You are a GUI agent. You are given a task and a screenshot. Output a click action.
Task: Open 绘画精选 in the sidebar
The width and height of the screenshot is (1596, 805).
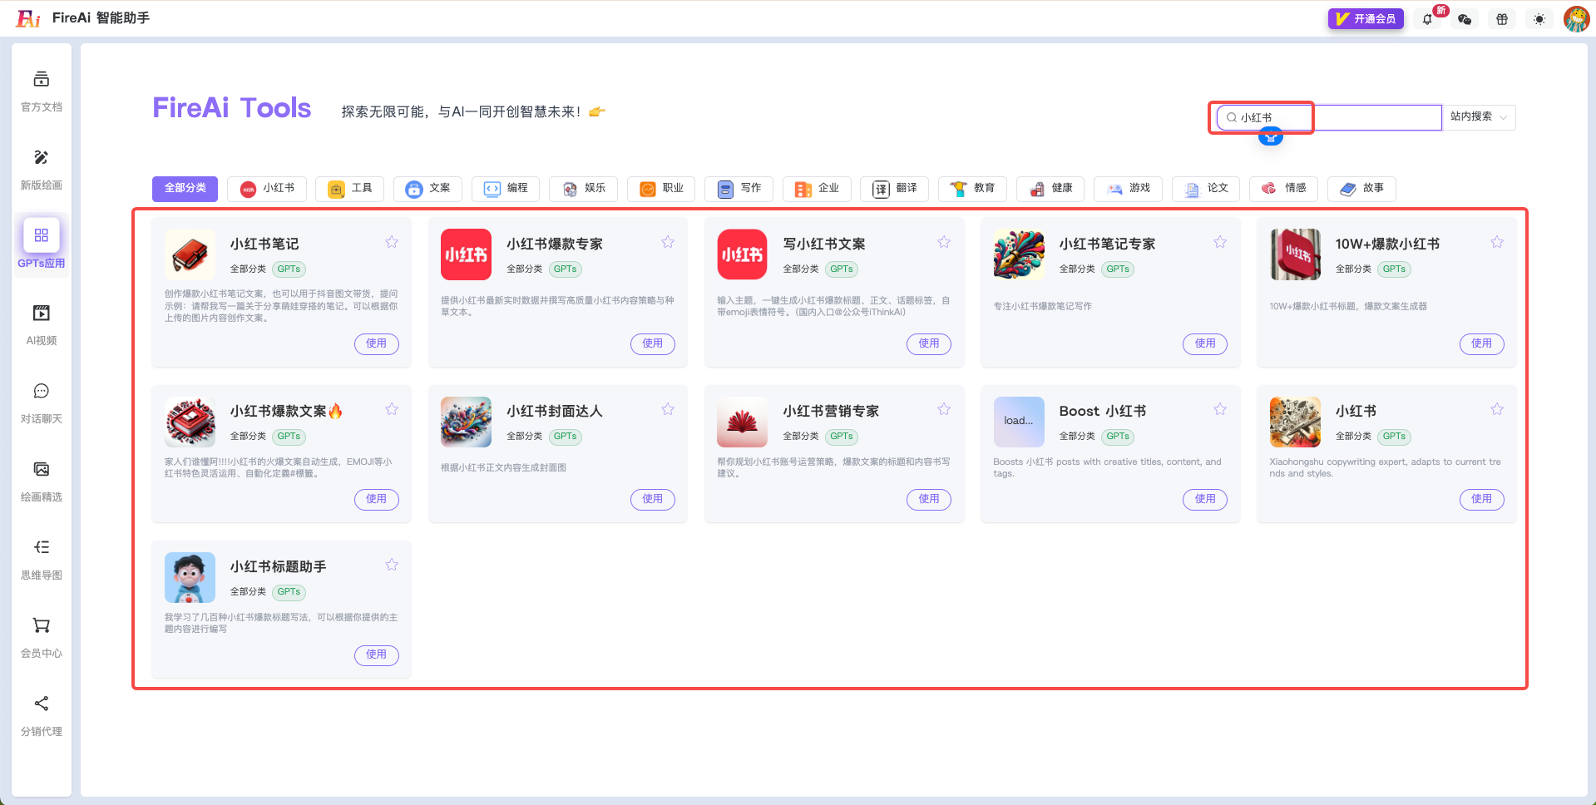coord(41,481)
